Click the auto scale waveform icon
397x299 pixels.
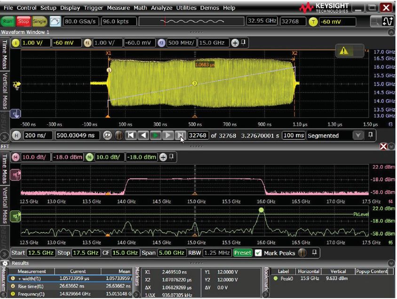56,21
